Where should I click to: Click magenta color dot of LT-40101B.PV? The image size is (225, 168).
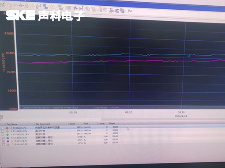(8, 141)
